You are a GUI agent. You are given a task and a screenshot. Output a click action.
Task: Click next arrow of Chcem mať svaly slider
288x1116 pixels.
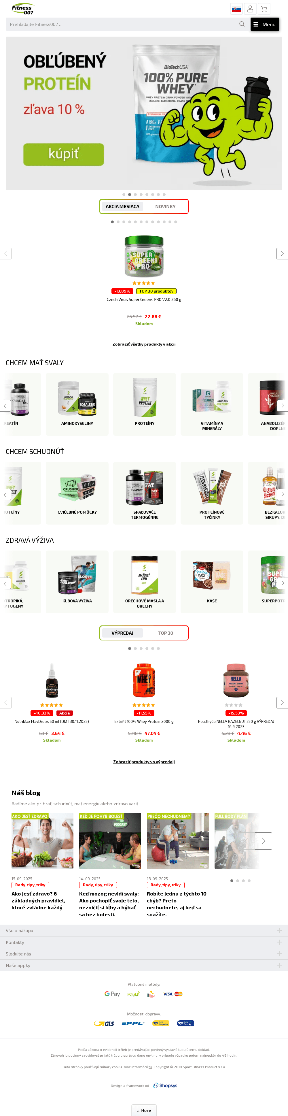click(x=282, y=406)
